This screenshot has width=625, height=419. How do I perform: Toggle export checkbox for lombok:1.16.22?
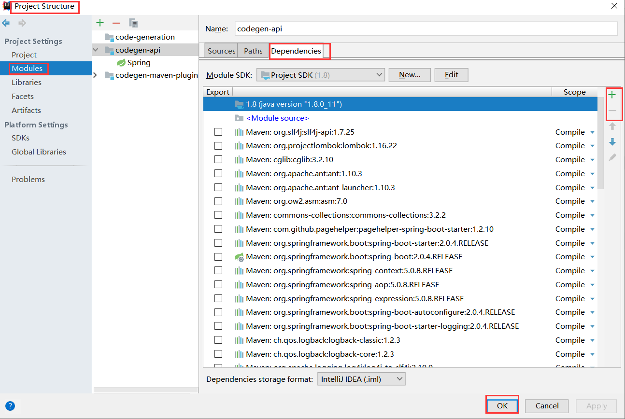pyautogui.click(x=218, y=145)
